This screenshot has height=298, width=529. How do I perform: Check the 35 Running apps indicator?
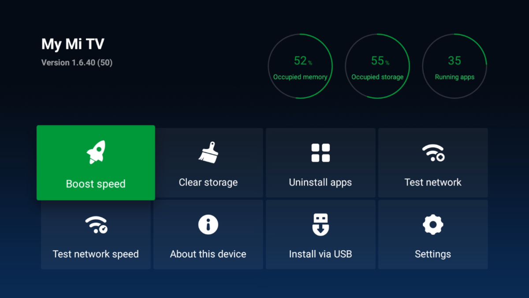click(x=454, y=65)
